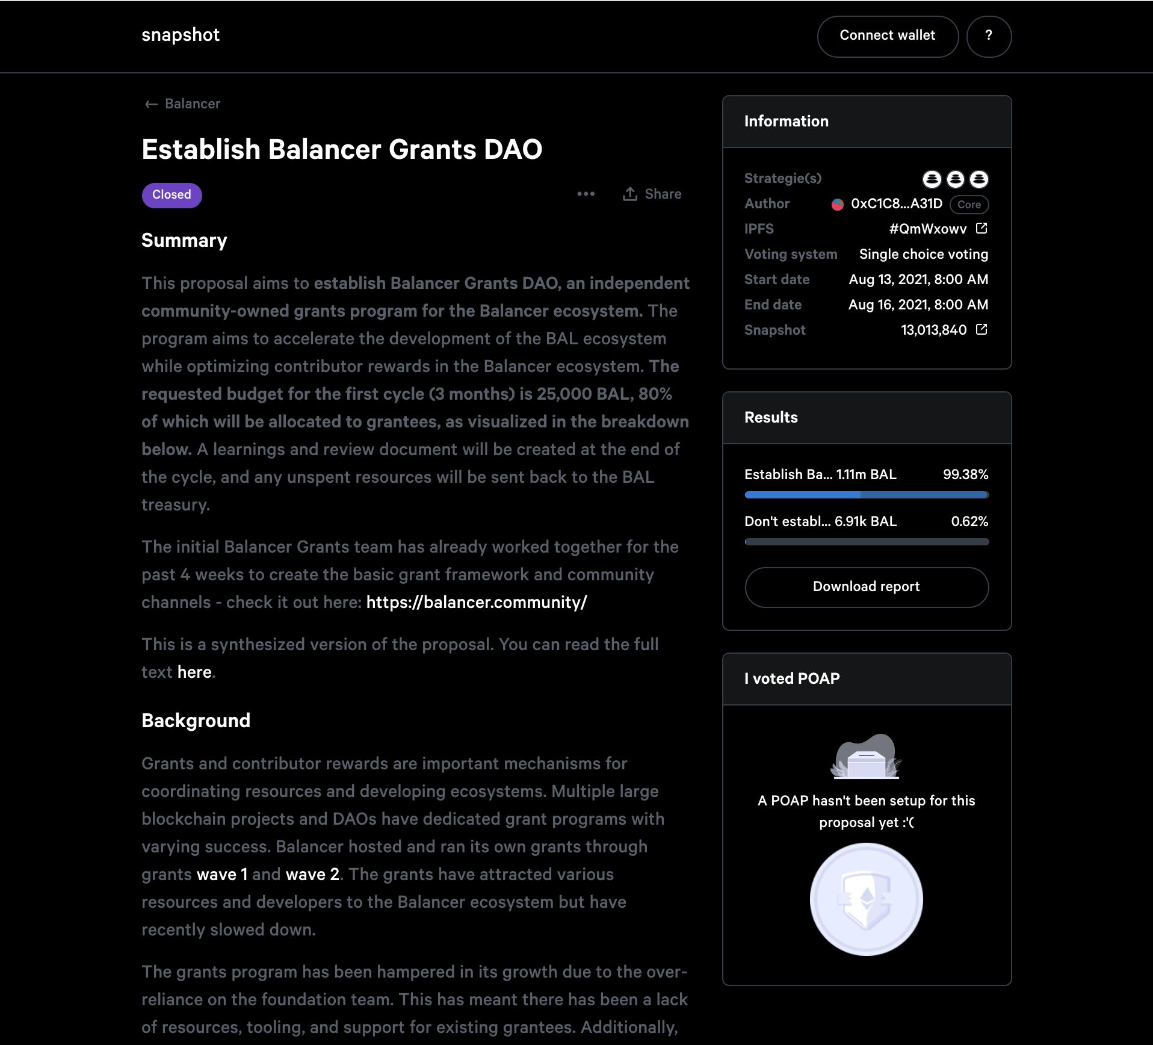
Task: Open the three-dot options menu
Action: (586, 194)
